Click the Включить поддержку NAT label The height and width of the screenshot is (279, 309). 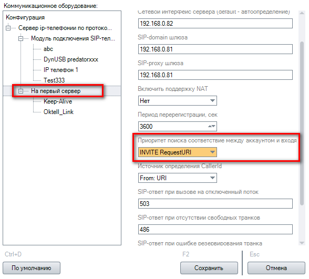[x=173, y=89]
